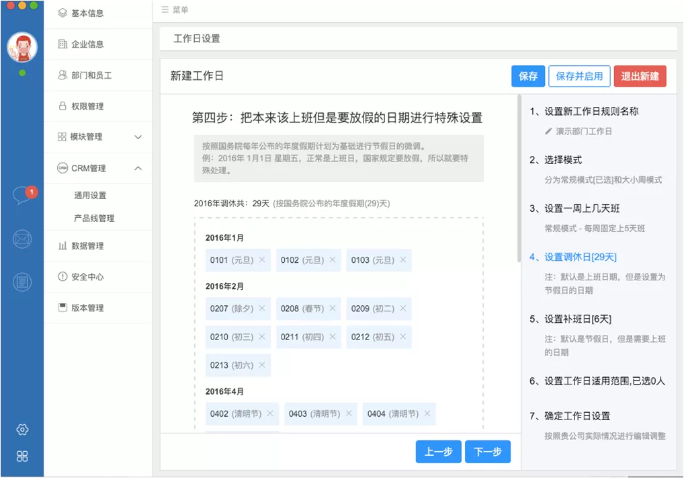Click the CRM管理 circle icon
This screenshot has width=684, height=478.
(62, 168)
